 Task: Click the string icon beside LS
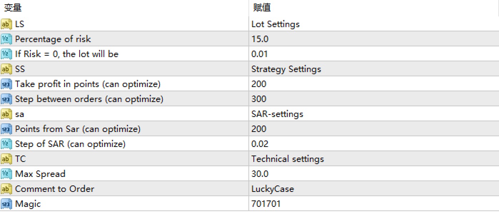coord(6,24)
